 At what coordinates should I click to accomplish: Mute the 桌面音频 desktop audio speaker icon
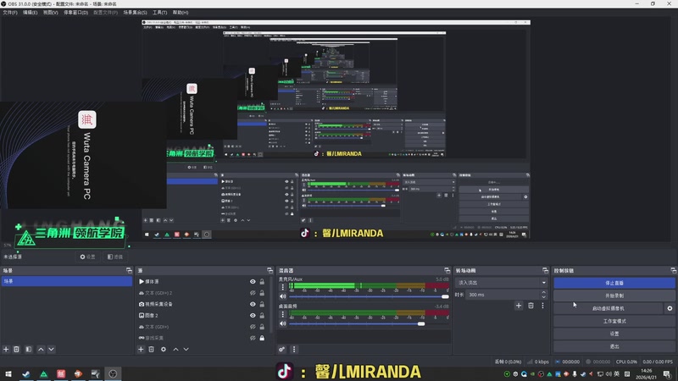283,323
